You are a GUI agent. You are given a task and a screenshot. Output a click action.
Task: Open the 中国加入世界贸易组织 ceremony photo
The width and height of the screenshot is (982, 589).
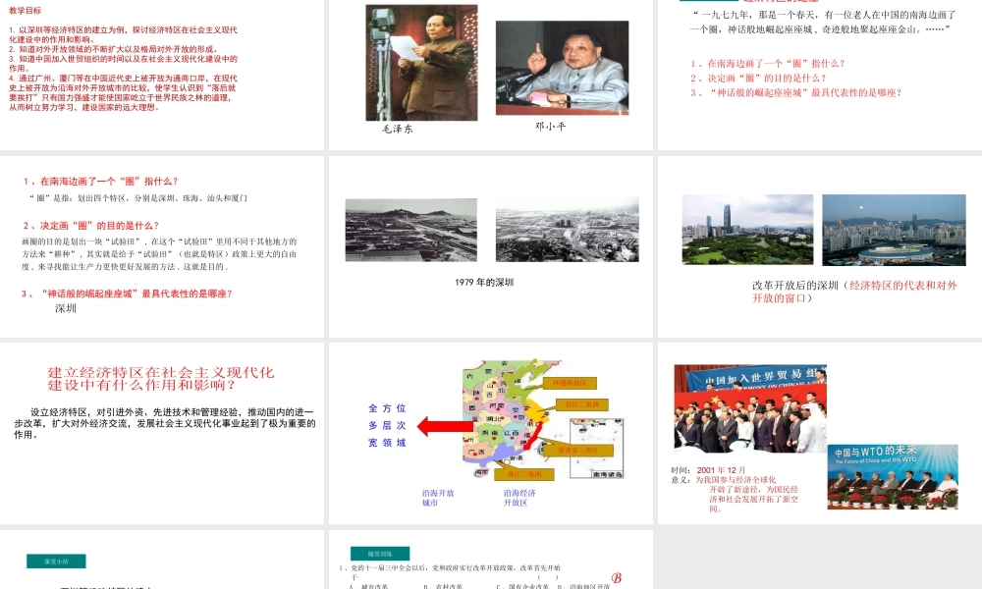(750, 408)
